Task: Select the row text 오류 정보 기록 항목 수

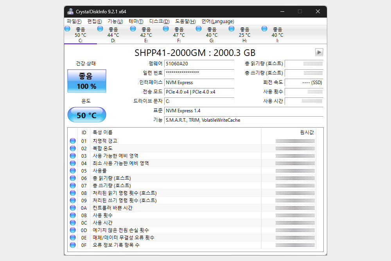Action: [116, 245]
